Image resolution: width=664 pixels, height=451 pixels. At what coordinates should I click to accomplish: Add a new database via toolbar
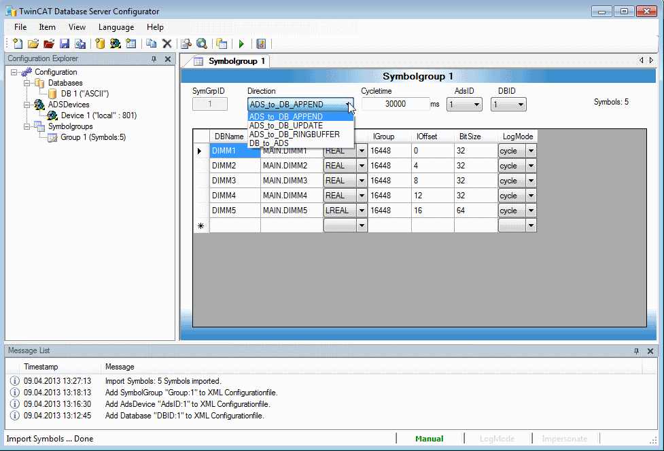pyautogui.click(x=100, y=43)
